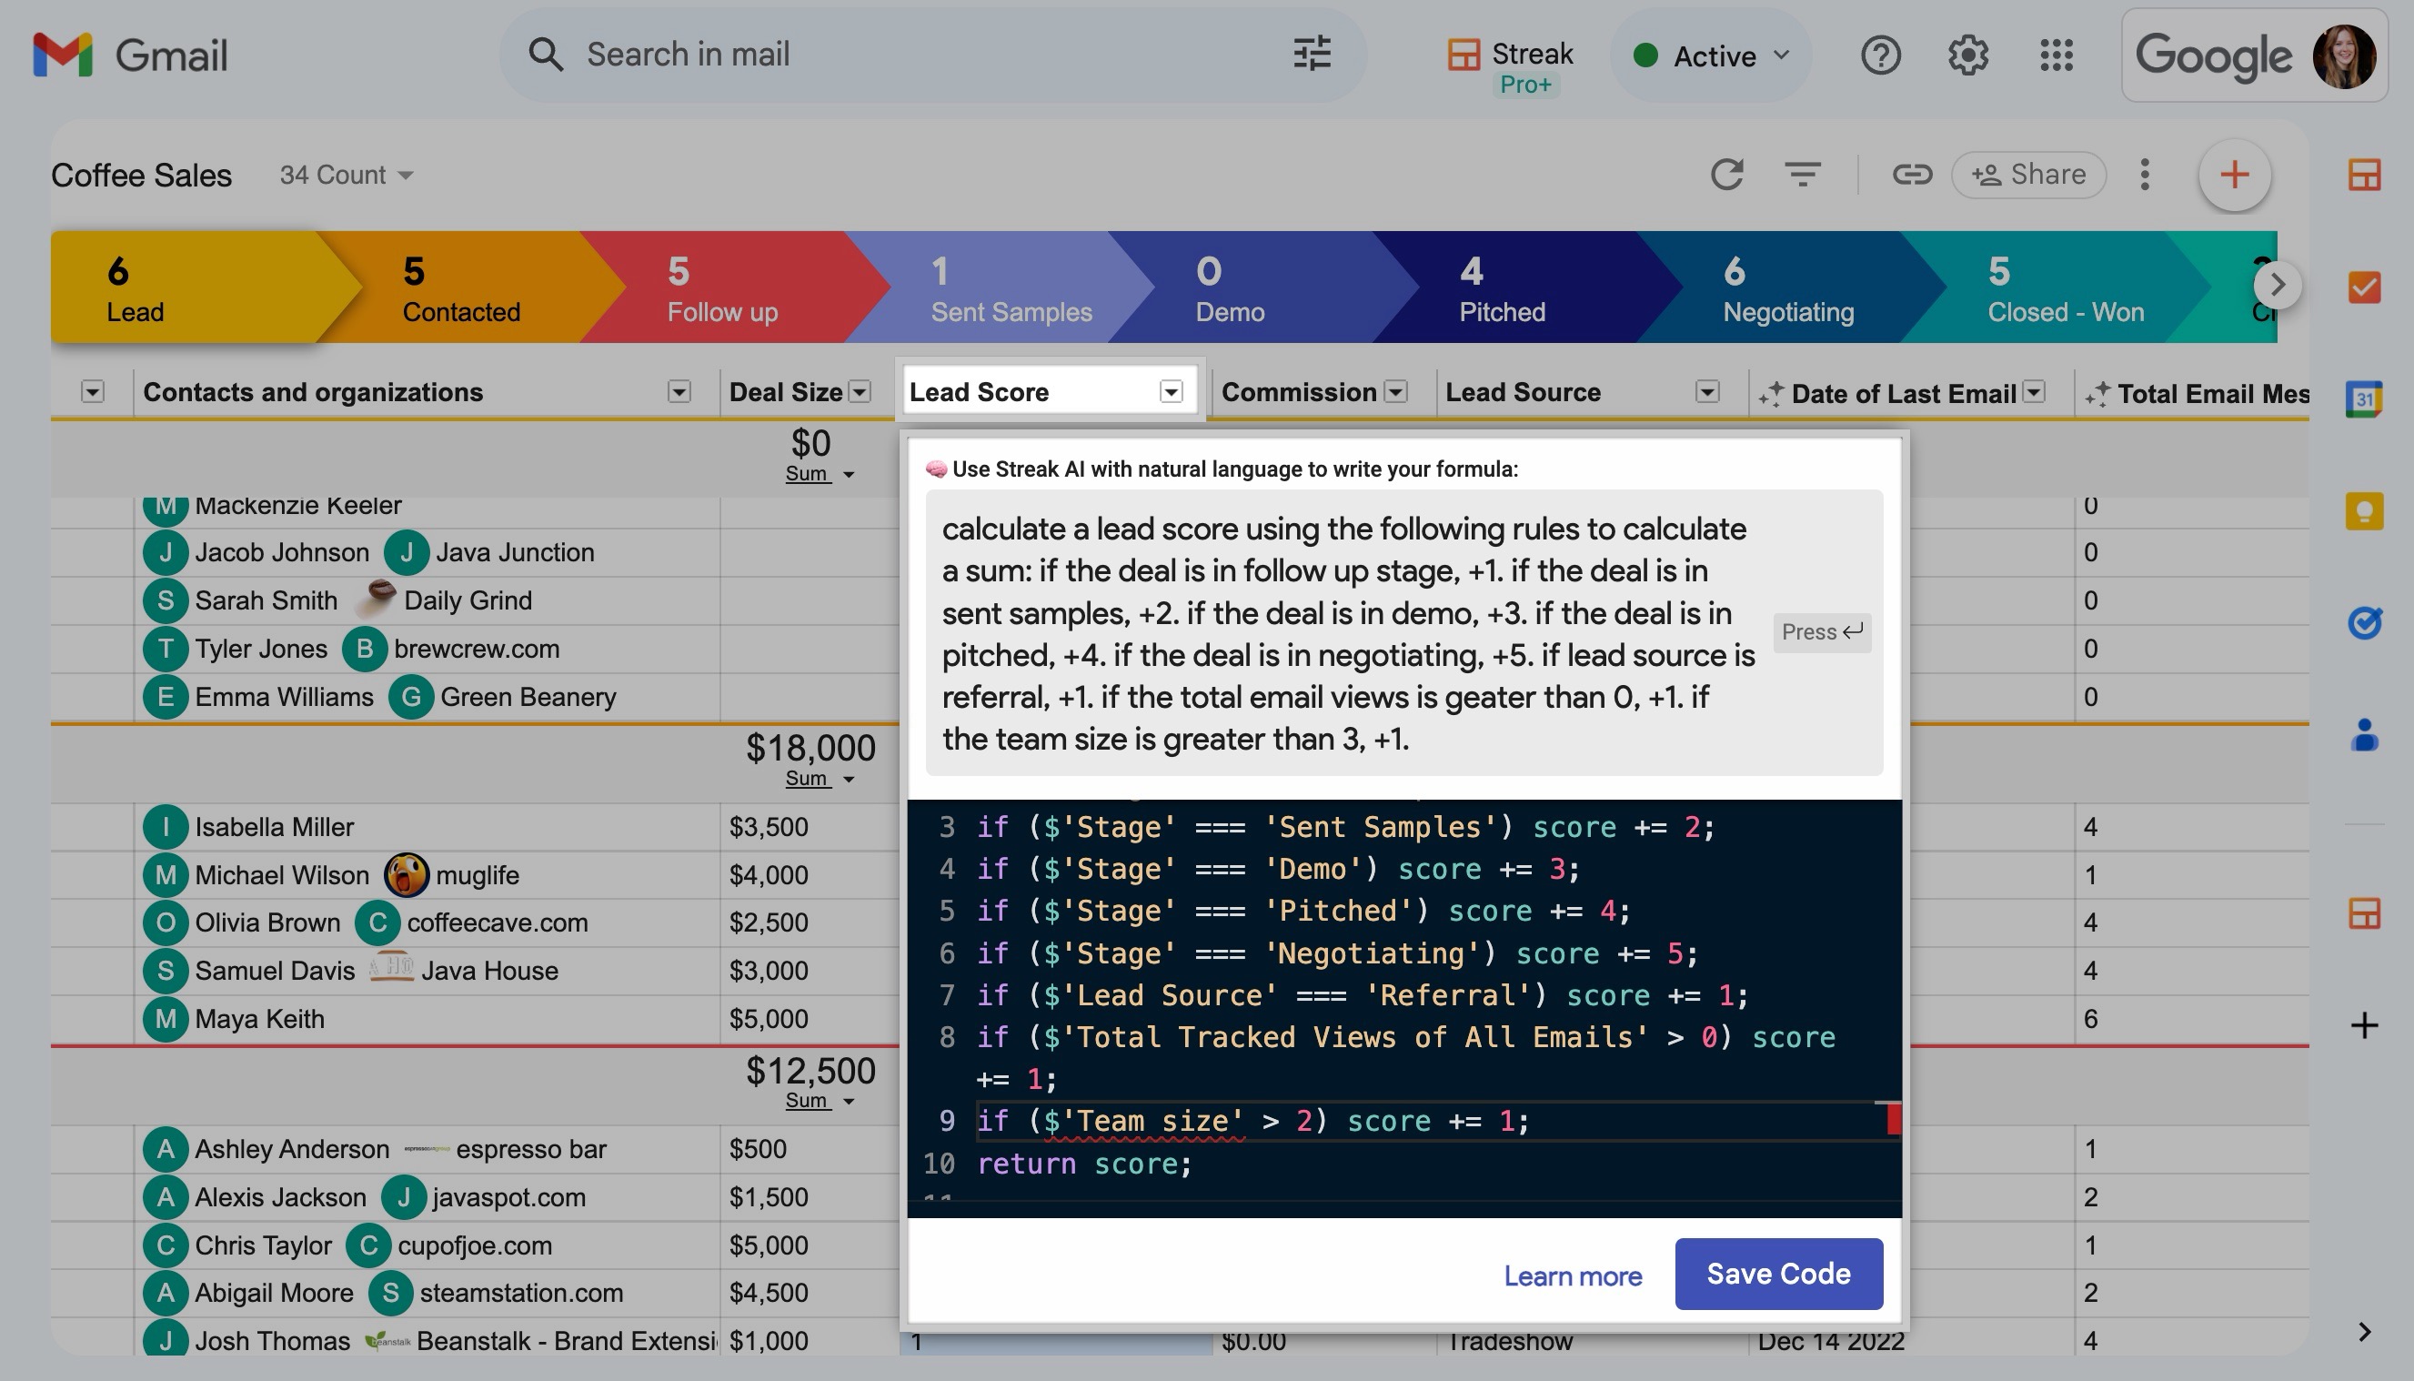
Task: Change the $18,000 Sum aggregation dropdown
Action: click(x=820, y=779)
